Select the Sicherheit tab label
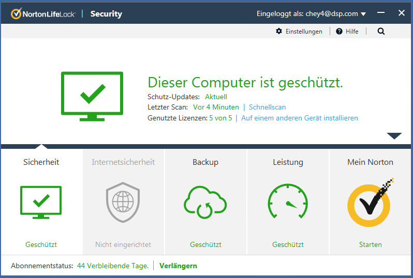The image size is (413, 278). click(41, 162)
